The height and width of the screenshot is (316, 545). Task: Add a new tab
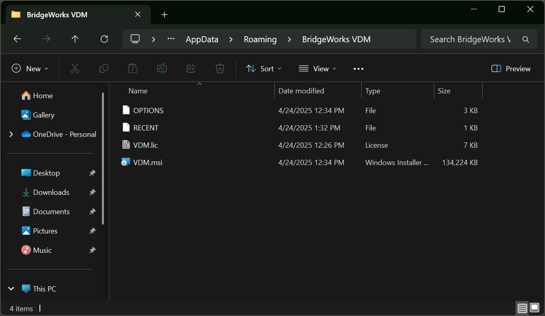pos(164,15)
